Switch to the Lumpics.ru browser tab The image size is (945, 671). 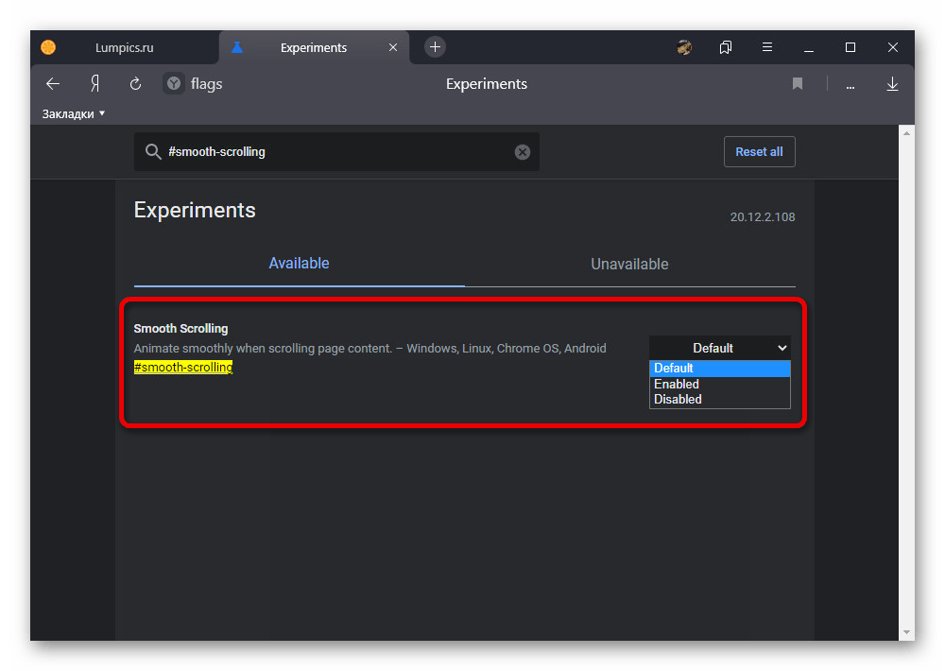(x=124, y=47)
